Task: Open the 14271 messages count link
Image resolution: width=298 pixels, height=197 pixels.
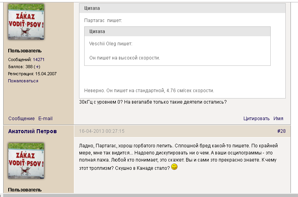Action: pos(38,59)
